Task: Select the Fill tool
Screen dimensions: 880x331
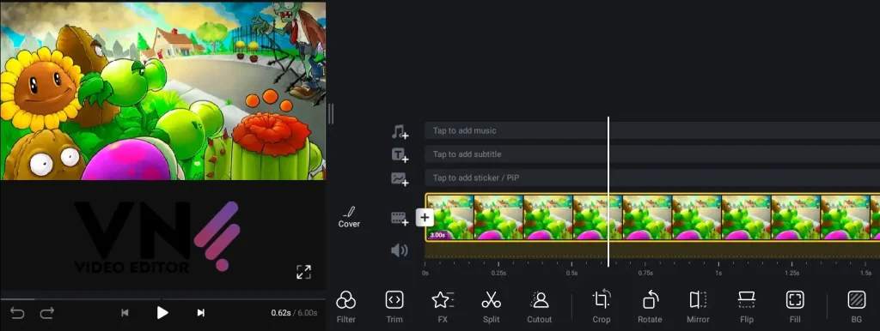Action: (x=795, y=306)
